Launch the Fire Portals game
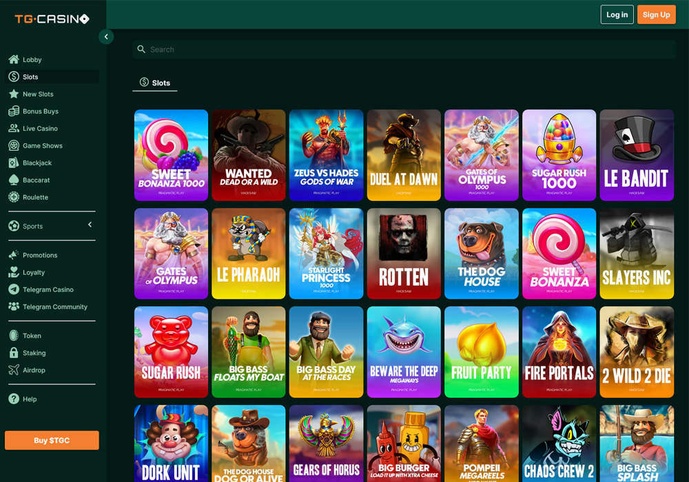This screenshot has height=482, width=689. pos(559,352)
